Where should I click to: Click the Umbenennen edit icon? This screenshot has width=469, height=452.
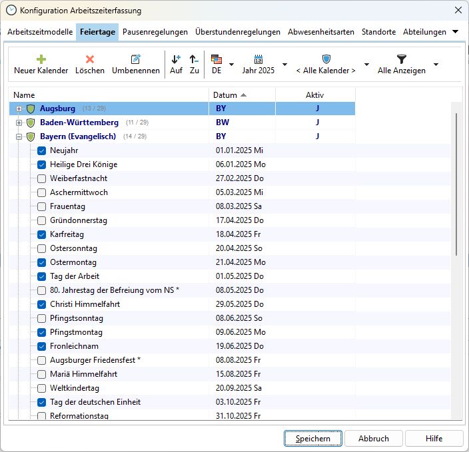tap(136, 59)
